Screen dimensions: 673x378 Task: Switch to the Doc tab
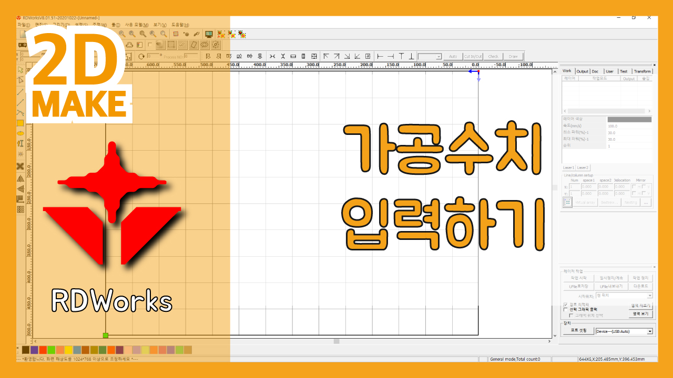pos(595,71)
